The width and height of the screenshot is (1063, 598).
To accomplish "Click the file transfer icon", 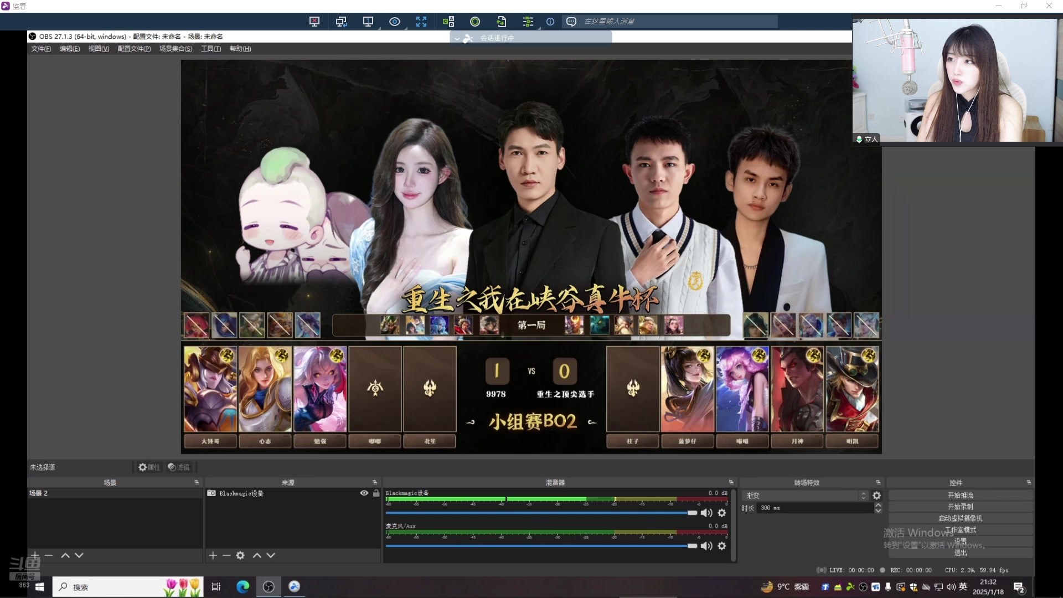I will click(502, 22).
